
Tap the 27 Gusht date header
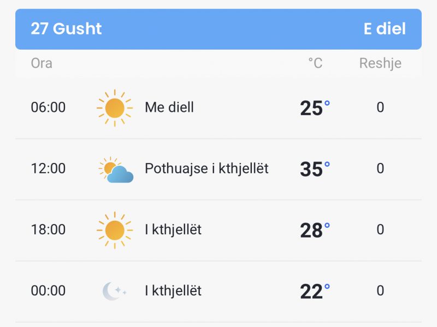click(x=66, y=29)
